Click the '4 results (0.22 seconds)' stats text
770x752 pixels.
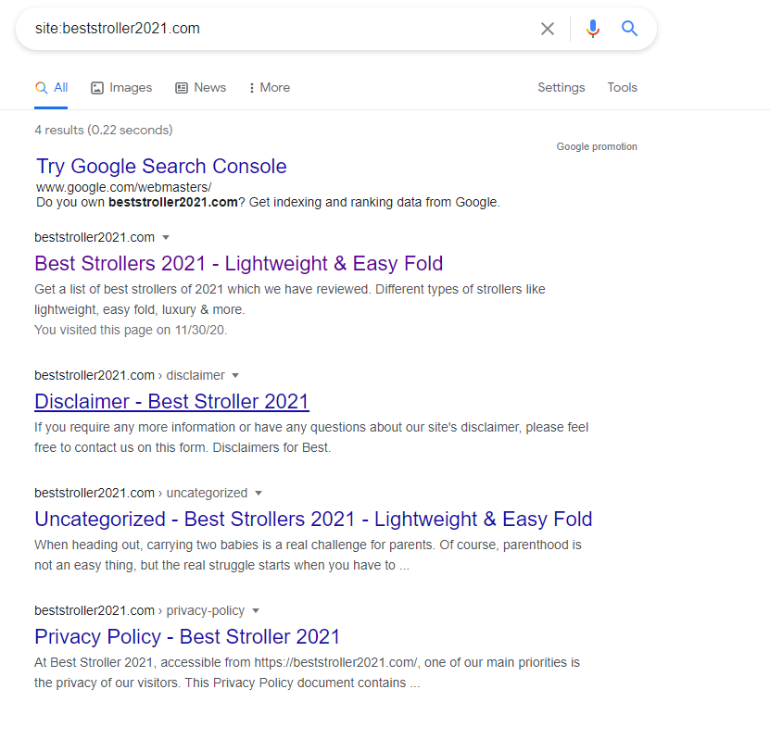pyautogui.click(x=104, y=130)
